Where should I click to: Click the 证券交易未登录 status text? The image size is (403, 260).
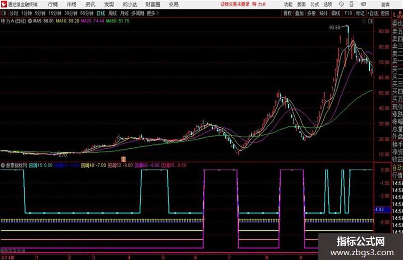click(x=235, y=4)
